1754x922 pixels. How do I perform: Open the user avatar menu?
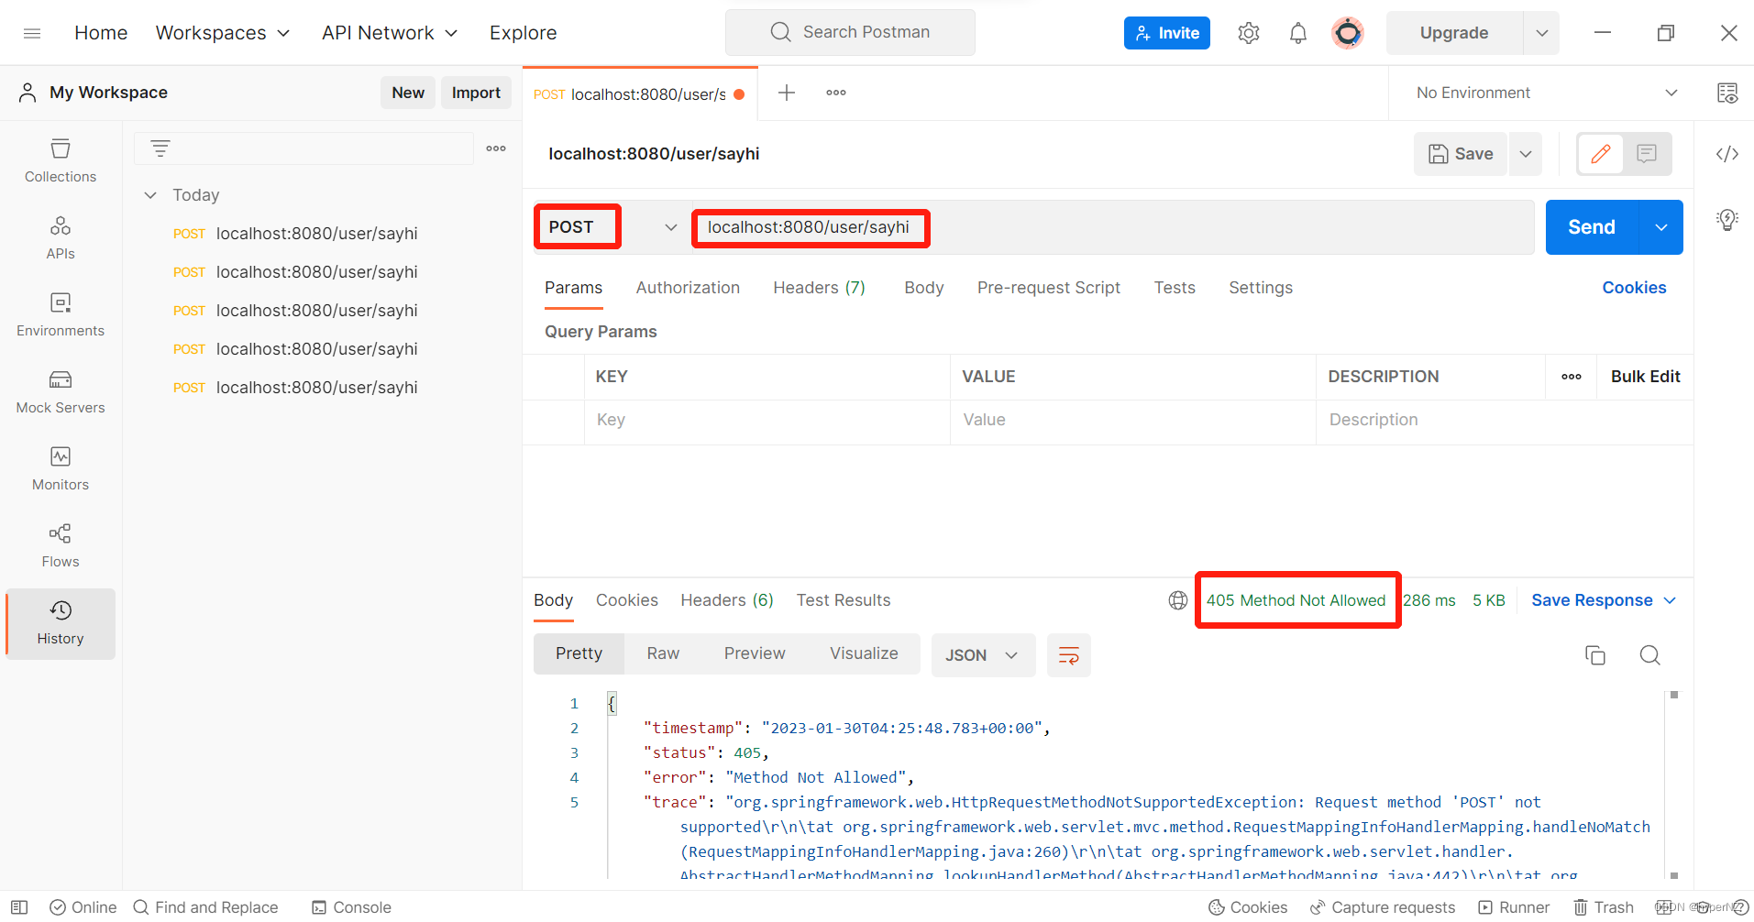point(1347,33)
